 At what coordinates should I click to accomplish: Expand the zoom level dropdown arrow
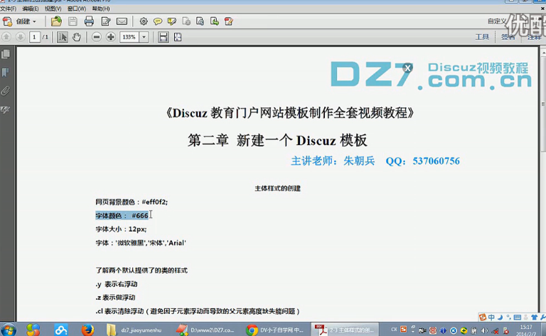[x=144, y=37]
